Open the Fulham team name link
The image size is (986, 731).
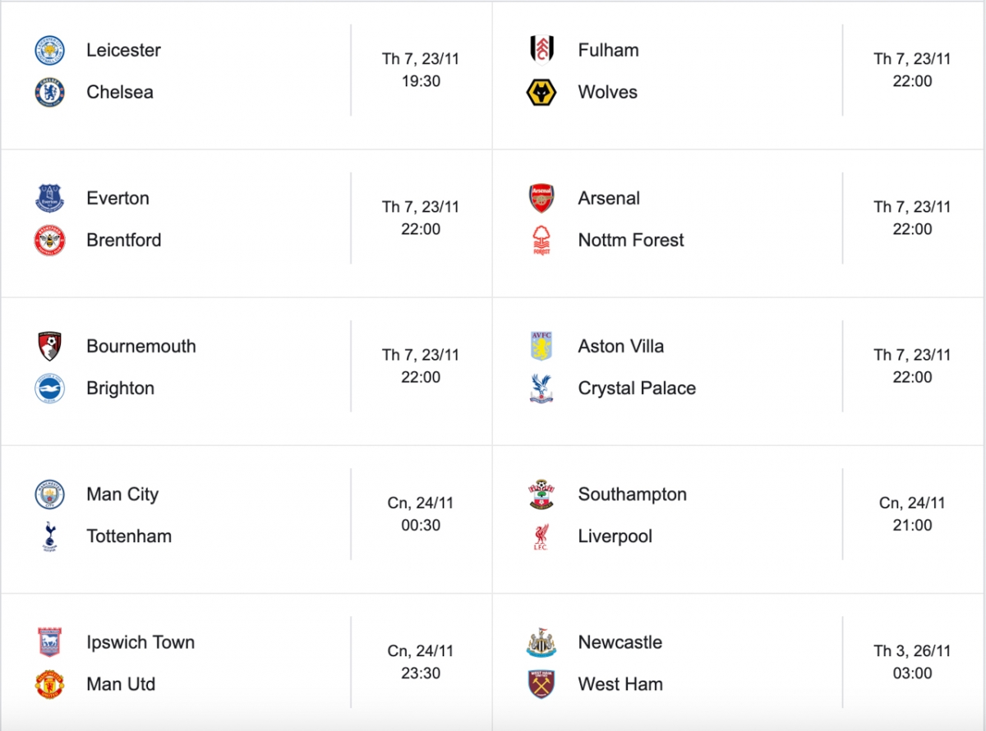pyautogui.click(x=608, y=50)
